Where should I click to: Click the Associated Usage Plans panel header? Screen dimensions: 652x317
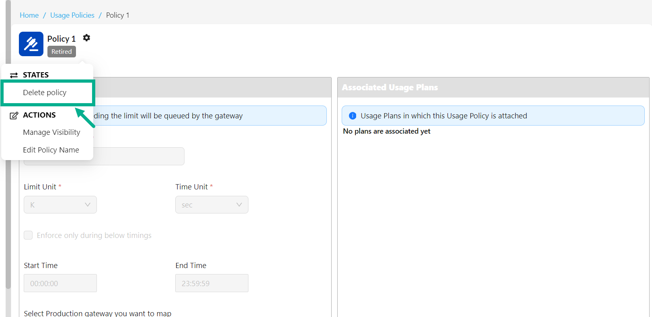(493, 87)
